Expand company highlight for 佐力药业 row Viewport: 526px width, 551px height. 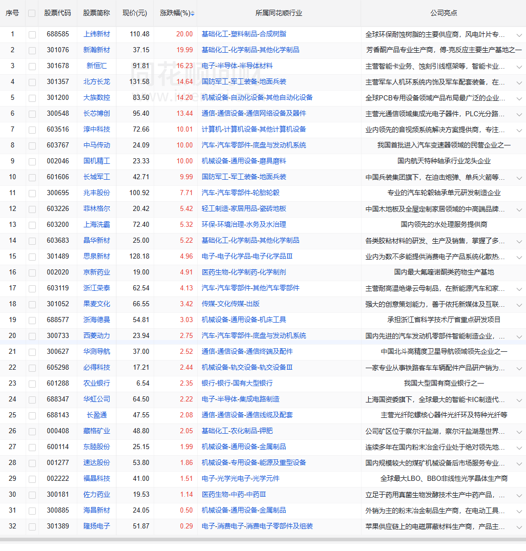519,495
